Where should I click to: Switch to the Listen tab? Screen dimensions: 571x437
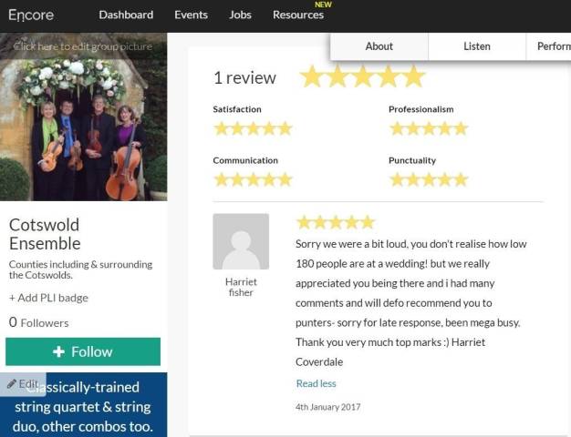(477, 46)
